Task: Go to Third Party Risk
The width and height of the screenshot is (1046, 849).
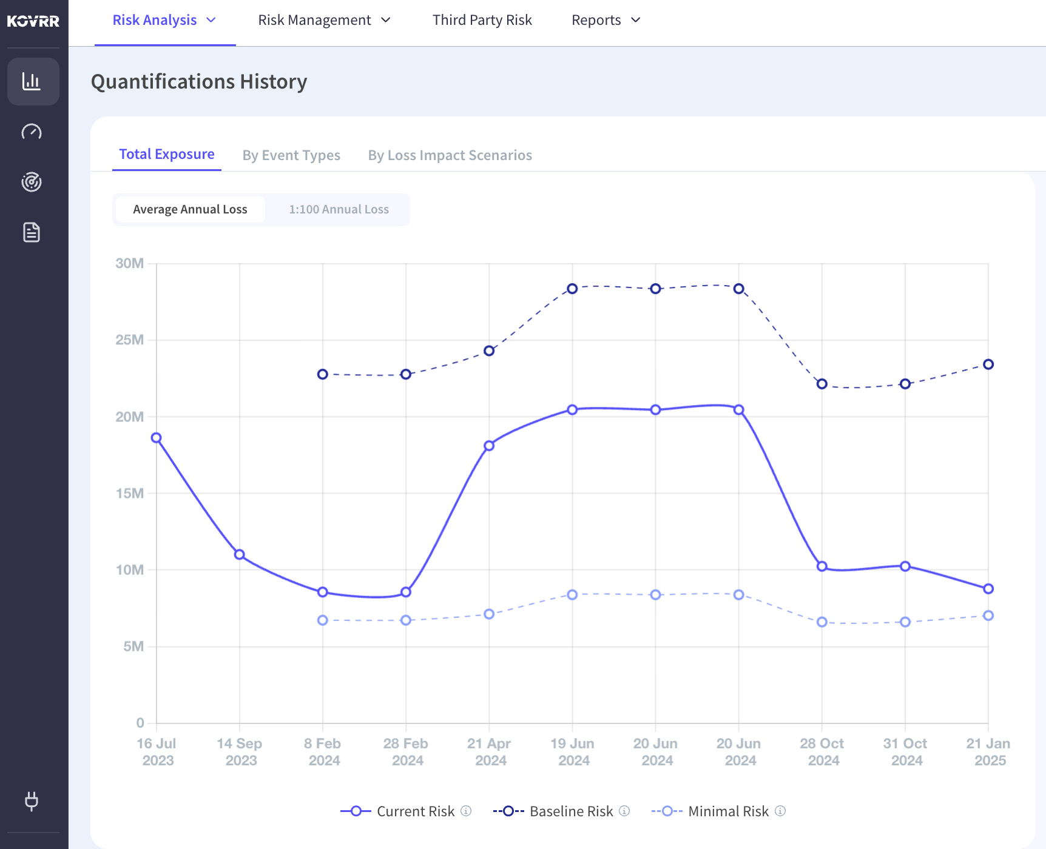Action: [482, 21]
